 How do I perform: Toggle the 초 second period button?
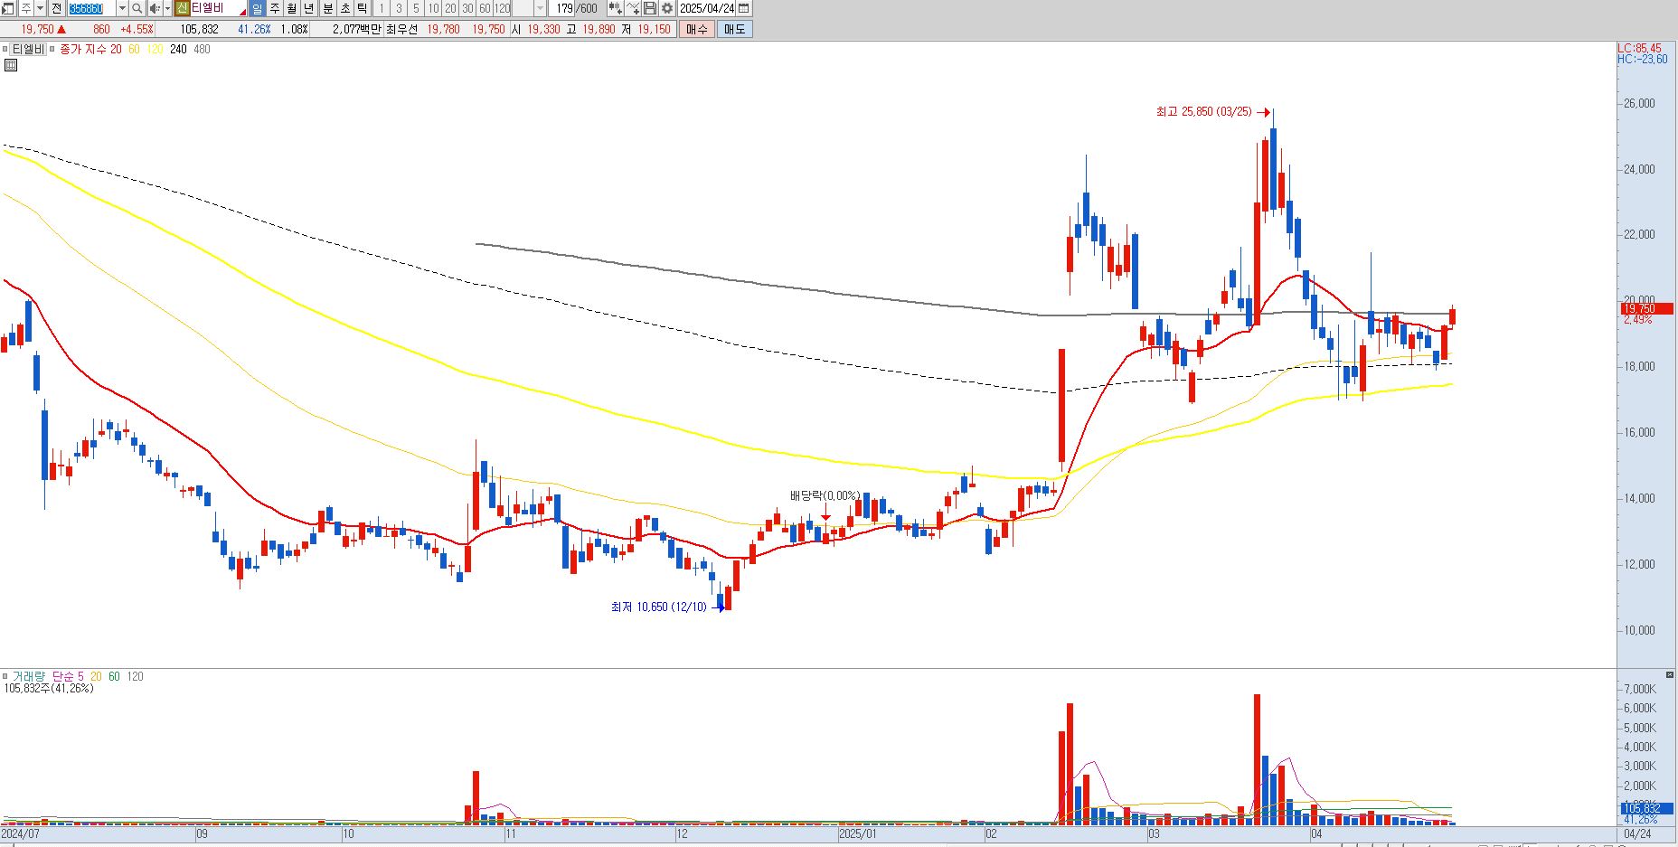(345, 8)
